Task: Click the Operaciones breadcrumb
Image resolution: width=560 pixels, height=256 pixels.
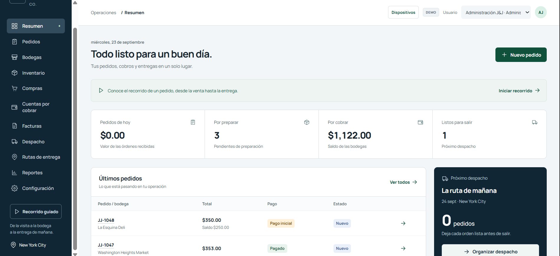Action: pos(104,13)
